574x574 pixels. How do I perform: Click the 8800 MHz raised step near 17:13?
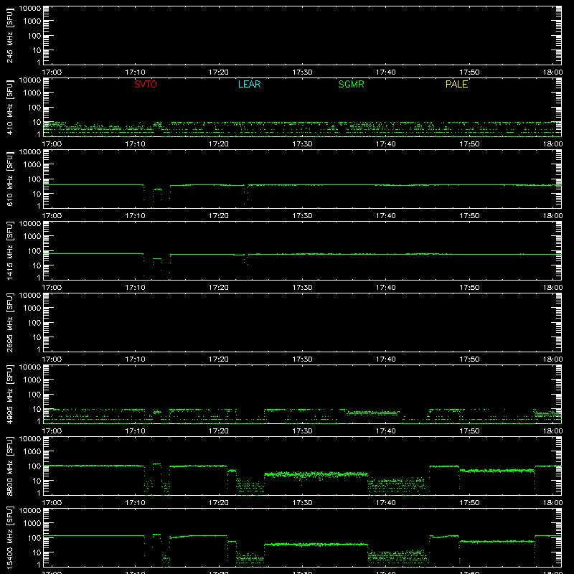(156, 464)
